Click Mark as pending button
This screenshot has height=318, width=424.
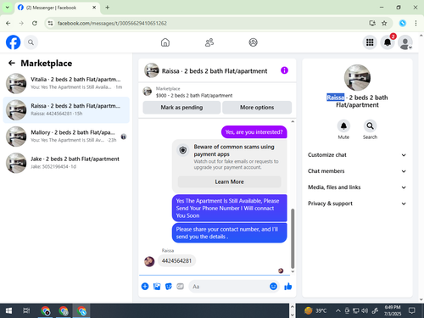point(181,108)
